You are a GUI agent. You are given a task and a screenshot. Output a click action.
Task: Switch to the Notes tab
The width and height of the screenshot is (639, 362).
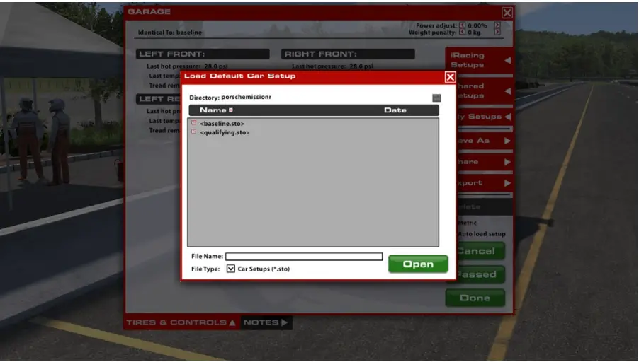click(x=266, y=322)
